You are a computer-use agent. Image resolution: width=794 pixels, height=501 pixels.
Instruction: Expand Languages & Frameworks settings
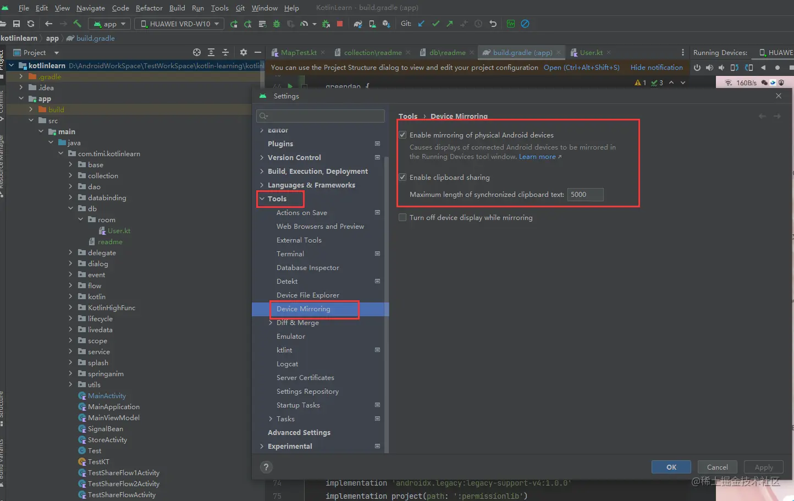point(262,185)
